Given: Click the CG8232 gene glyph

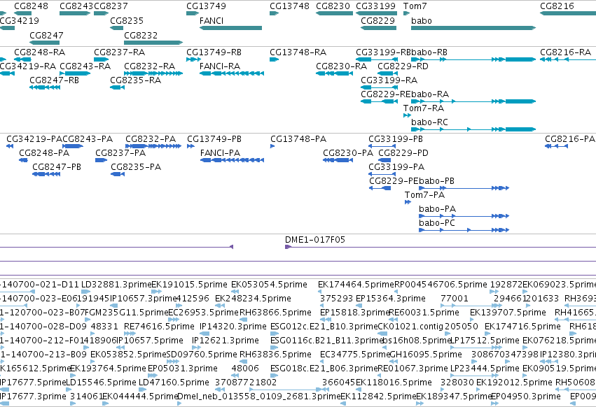Looking at the screenshot, I should tap(153, 43).
